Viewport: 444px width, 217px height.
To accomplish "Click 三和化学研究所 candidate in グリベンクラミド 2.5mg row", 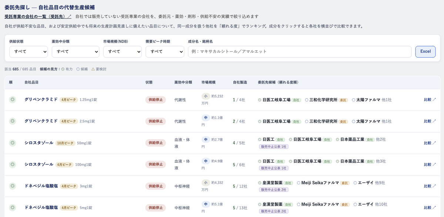I will click(x=323, y=121).
